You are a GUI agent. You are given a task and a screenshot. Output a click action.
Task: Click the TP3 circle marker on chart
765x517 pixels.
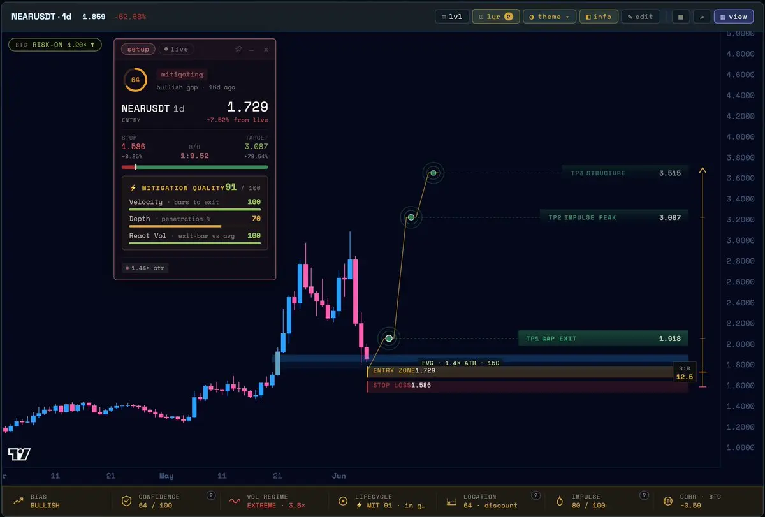pyautogui.click(x=433, y=173)
